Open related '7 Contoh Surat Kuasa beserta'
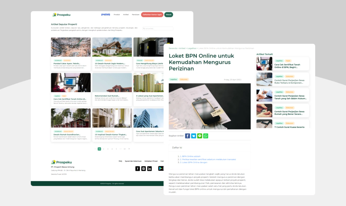This screenshot has height=206, width=346. 283,124
